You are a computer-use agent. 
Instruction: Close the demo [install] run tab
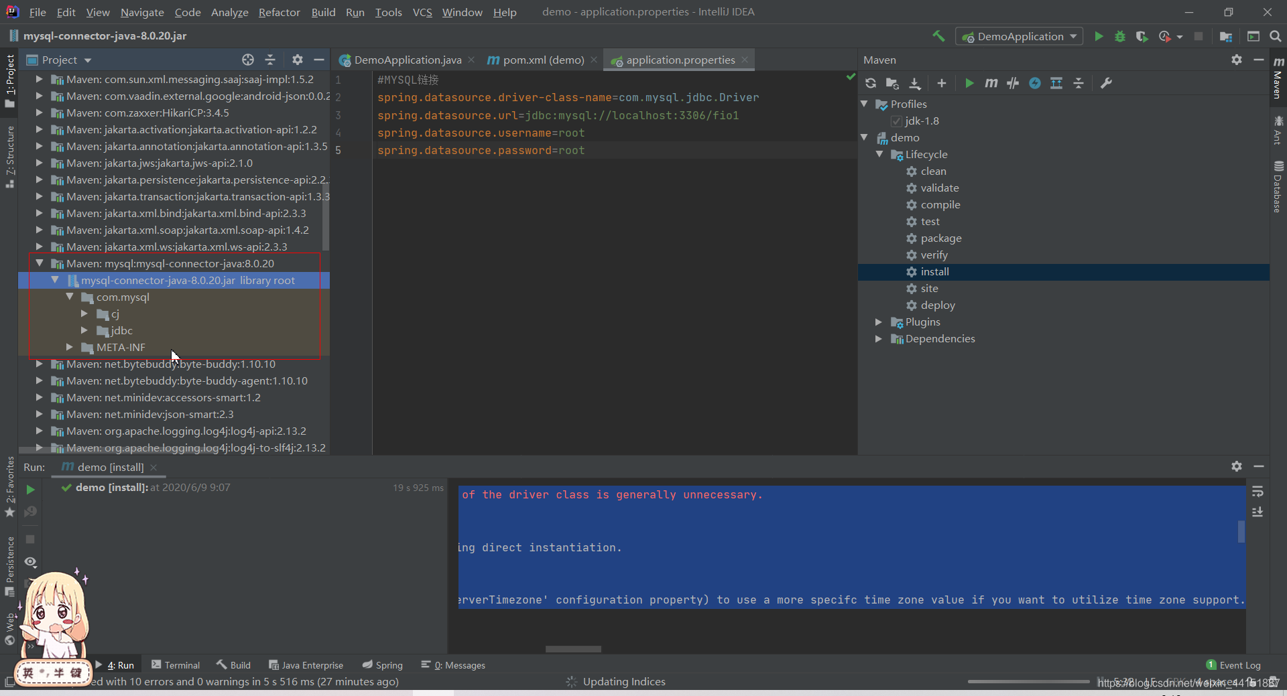tap(154, 468)
